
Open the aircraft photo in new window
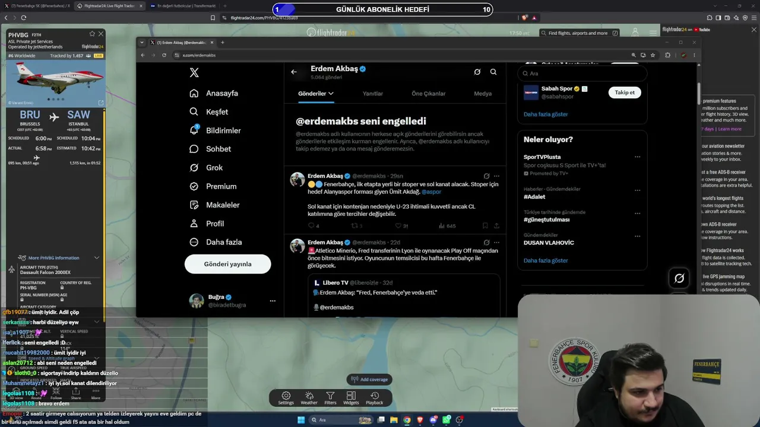point(100,103)
